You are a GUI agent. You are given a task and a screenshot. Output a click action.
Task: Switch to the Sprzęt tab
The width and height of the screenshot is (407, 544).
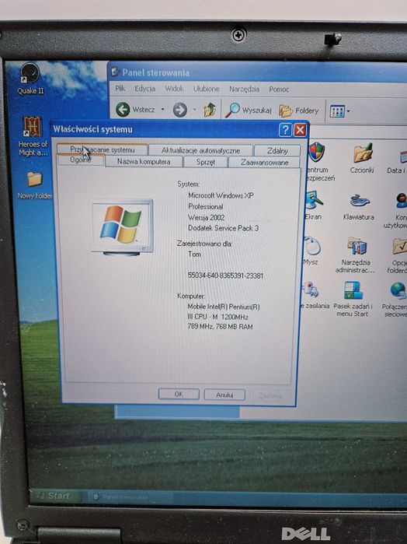click(205, 162)
